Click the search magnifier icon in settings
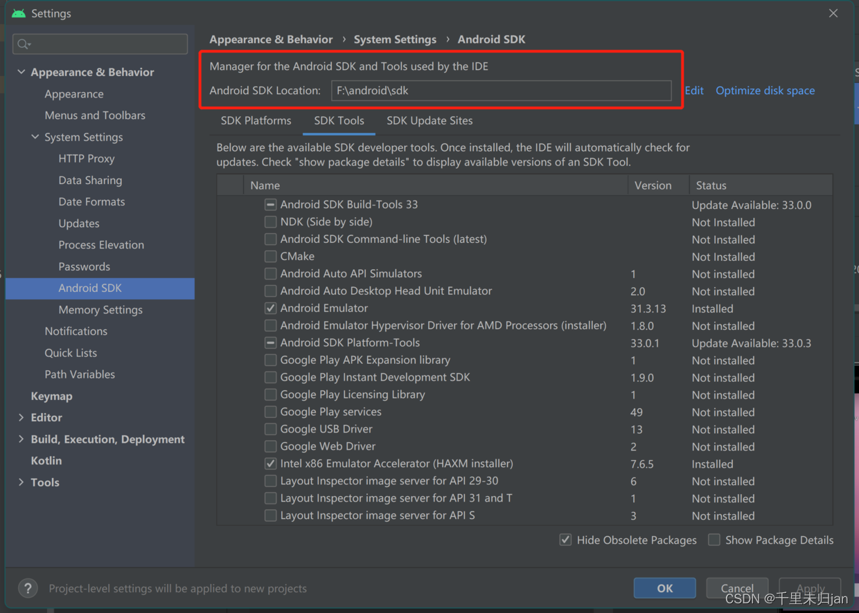 (x=24, y=44)
